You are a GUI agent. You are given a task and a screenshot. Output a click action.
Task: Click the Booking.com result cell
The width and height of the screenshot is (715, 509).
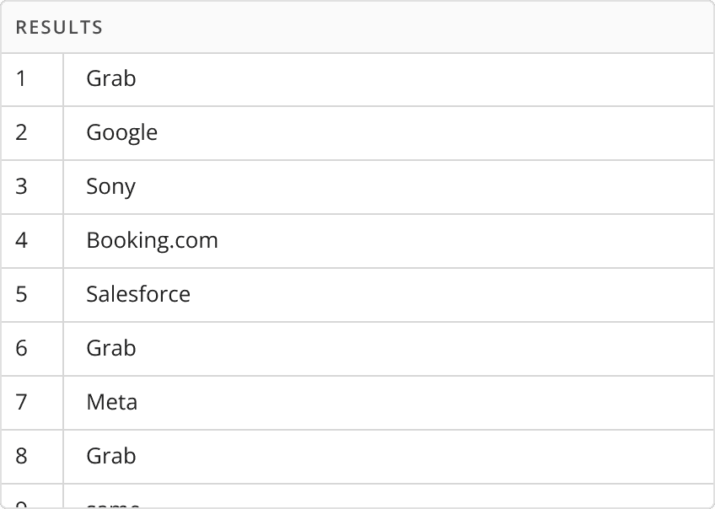tap(389, 241)
